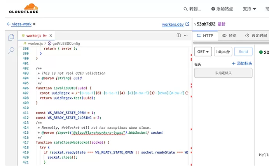The width and height of the screenshot is (269, 166).
Task: Click the Send button
Action: click(243, 52)
